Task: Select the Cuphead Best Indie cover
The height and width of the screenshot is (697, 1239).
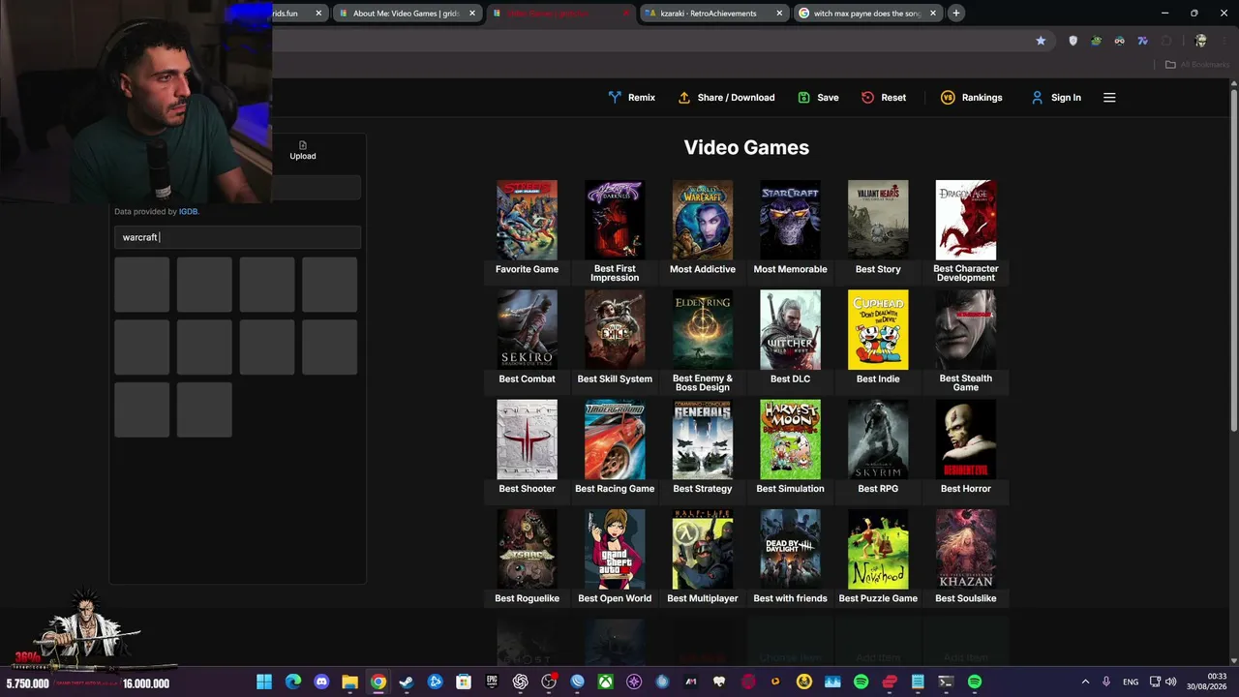Action: coord(878,329)
